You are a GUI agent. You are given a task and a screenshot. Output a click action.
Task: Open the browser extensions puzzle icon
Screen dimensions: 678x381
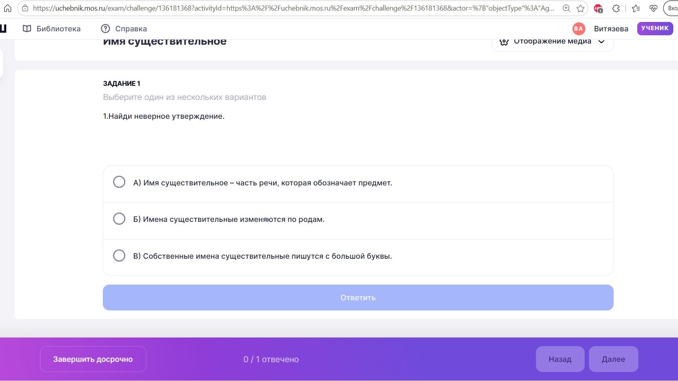click(x=616, y=8)
